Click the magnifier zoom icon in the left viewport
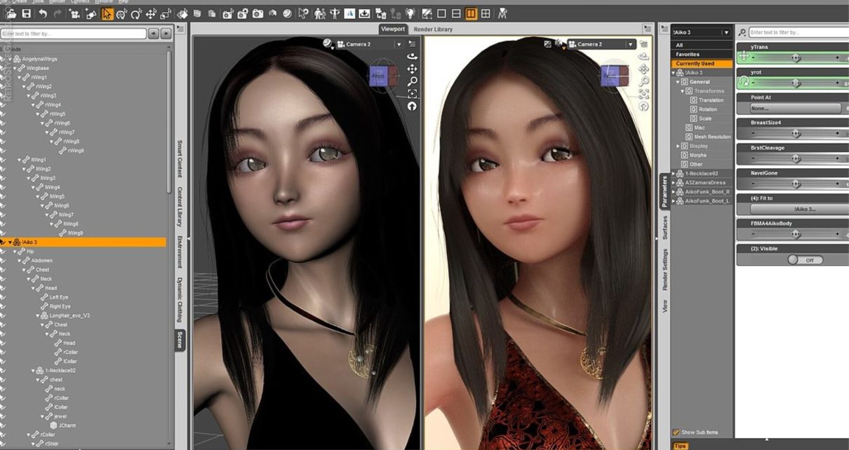This screenshot has width=849, height=450. (x=412, y=81)
